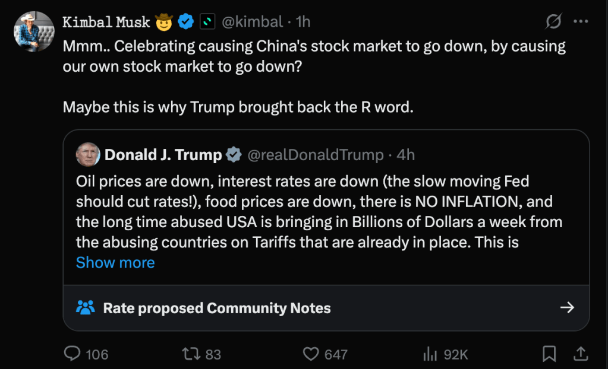The image size is (608, 369).
Task: Open the three-dot more options menu
Action: (x=580, y=22)
